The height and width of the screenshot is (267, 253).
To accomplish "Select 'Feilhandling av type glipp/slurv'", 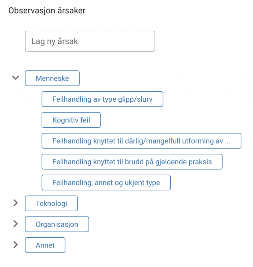I will pos(102,99).
